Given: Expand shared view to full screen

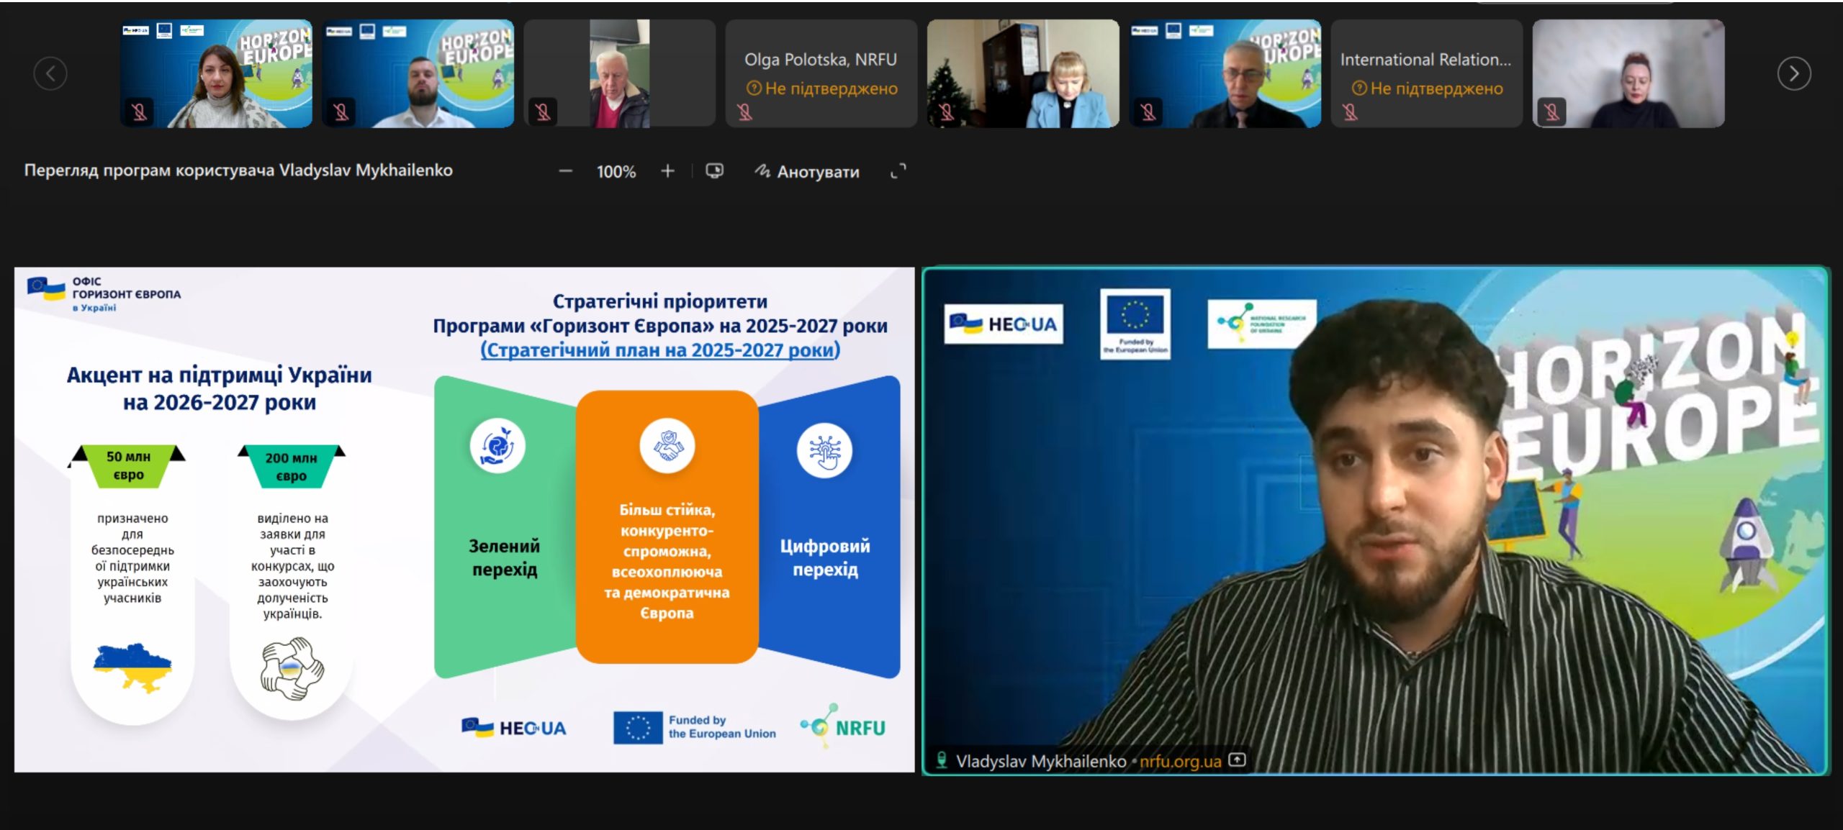Looking at the screenshot, I should coord(898,171).
